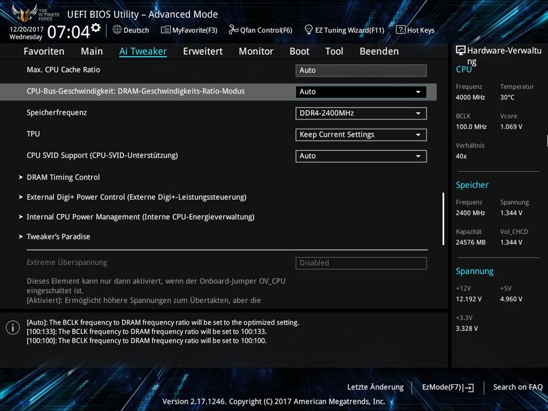Switch to the Favoriten tab

(44, 51)
